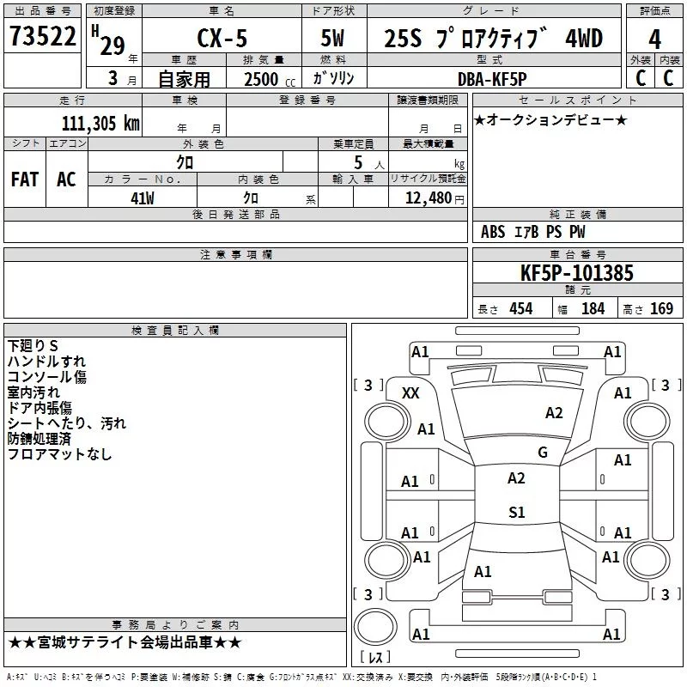687x687 pixels.
Task: Click the note シートへたり、汚れ
Action: (67, 423)
